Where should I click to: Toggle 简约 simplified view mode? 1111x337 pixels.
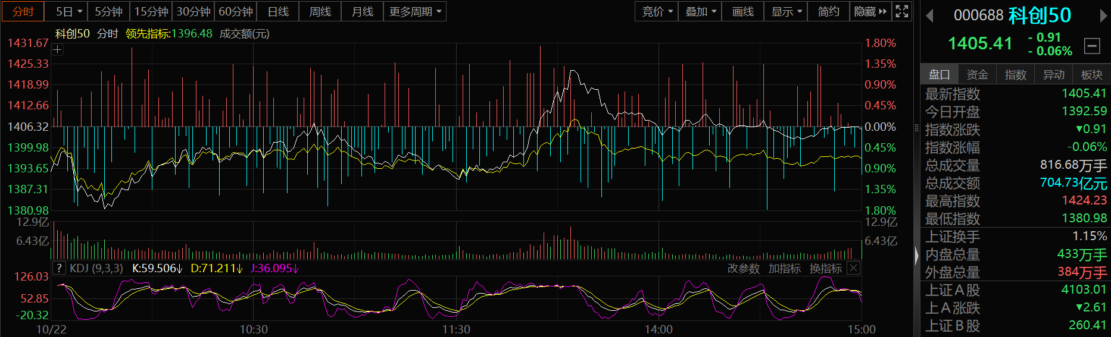[x=828, y=11]
